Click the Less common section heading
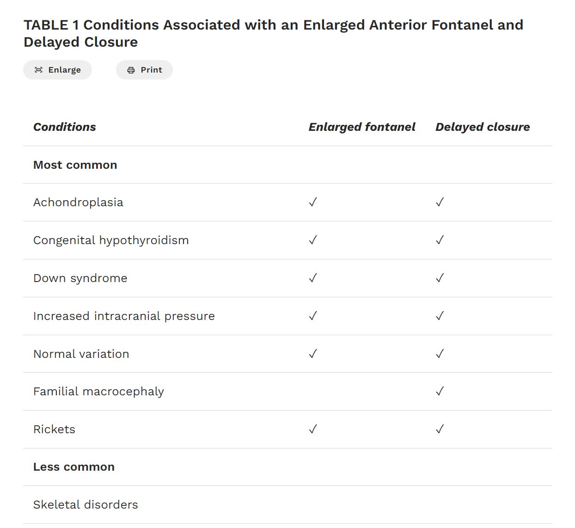The height and width of the screenshot is (528, 575). point(74,467)
